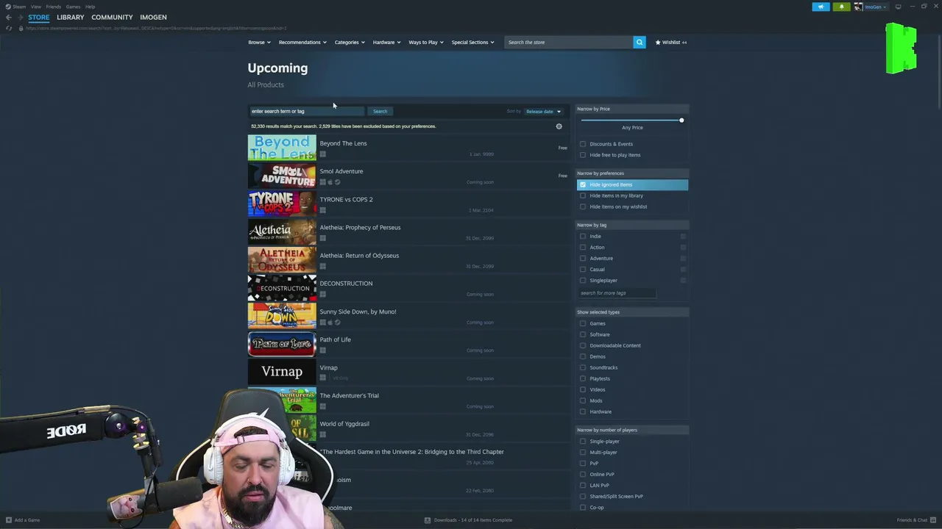942x529 pixels.
Task: Click the blue magnifier search store button
Action: 640,42
